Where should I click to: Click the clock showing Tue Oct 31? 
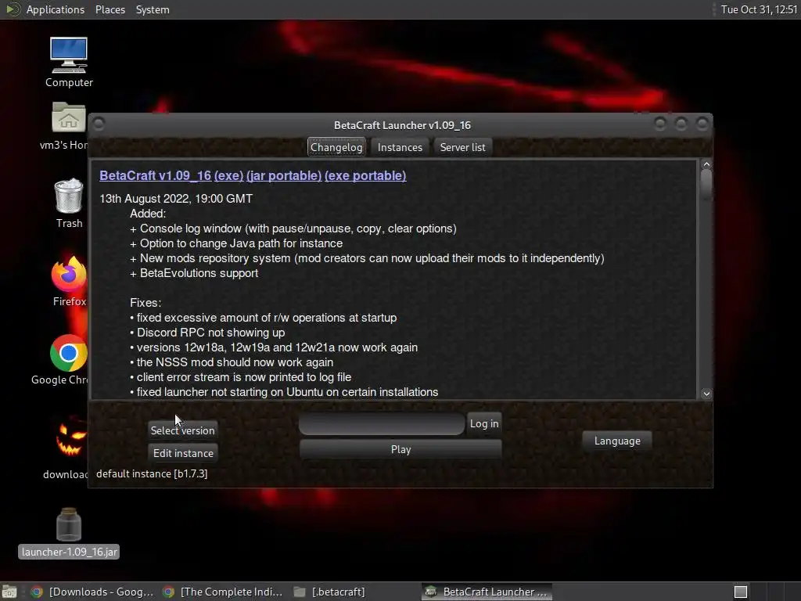[759, 9]
